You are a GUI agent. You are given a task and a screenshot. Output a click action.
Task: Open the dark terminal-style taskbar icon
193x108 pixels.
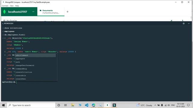(x=114, y=105)
